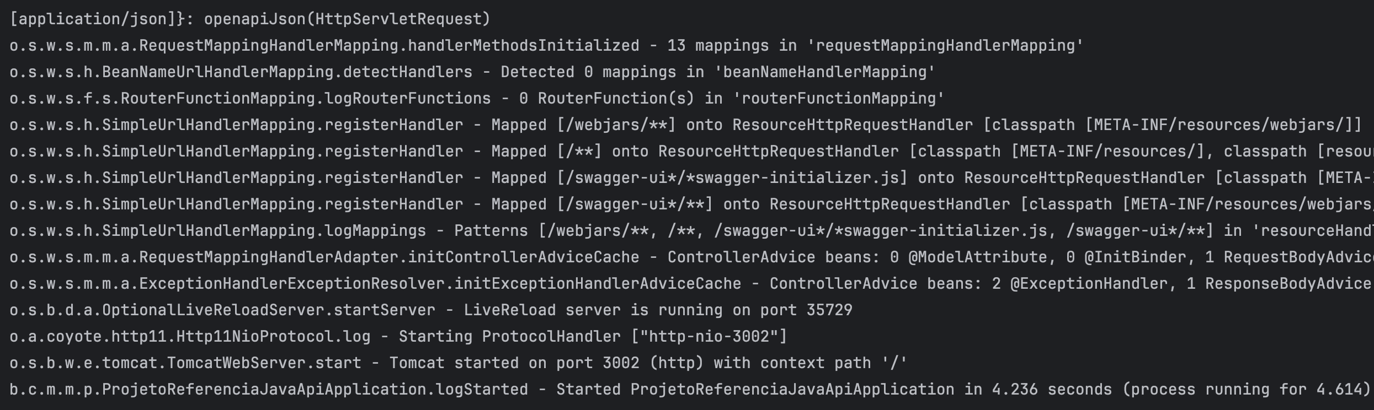This screenshot has height=410, width=1374.
Task: Click the RouterFunctionMapping.logRouterFunctions log entry
Action: coord(250,99)
